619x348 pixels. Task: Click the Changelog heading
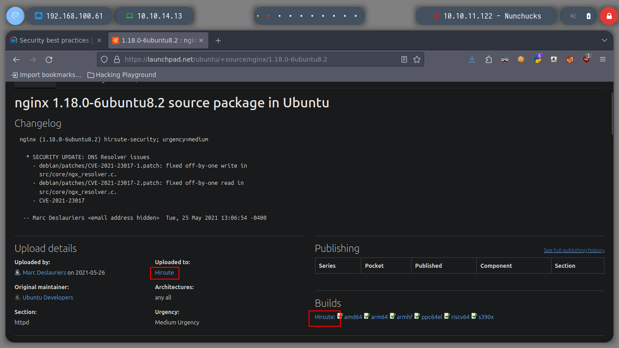(38, 124)
